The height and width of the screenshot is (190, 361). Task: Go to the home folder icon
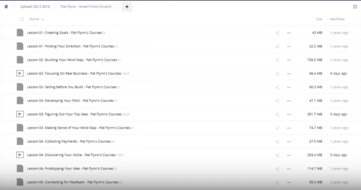(6, 7)
